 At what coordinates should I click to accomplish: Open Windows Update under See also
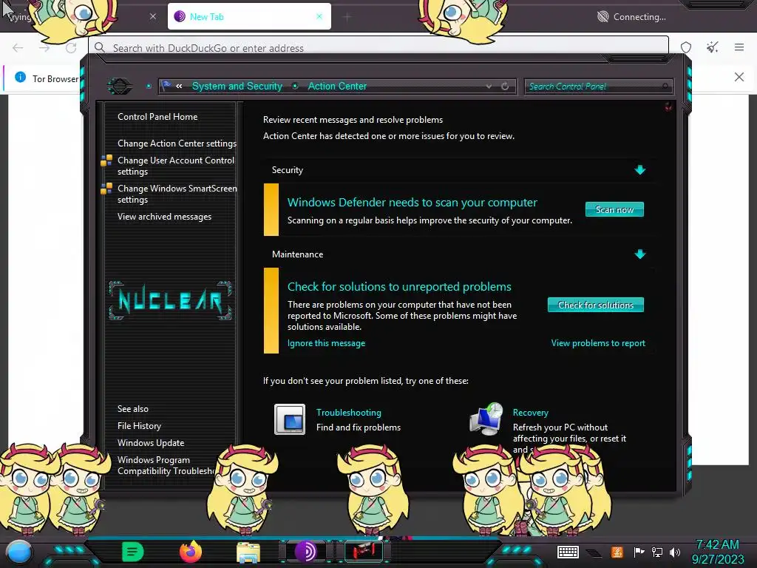click(151, 442)
